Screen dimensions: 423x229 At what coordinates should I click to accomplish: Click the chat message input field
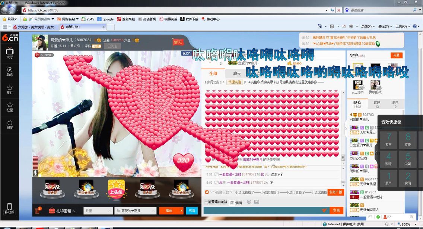(262, 210)
